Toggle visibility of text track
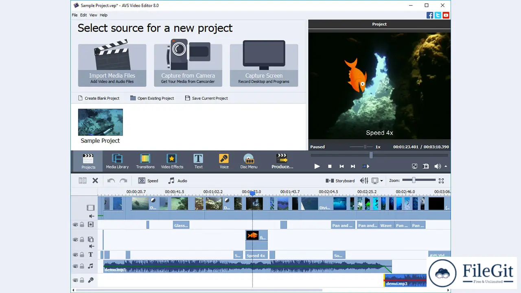Viewport: 521px width, 293px height. pyautogui.click(x=75, y=255)
